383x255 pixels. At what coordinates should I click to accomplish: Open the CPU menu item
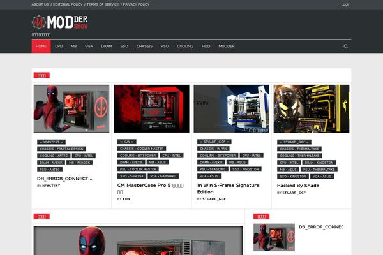[x=59, y=46]
